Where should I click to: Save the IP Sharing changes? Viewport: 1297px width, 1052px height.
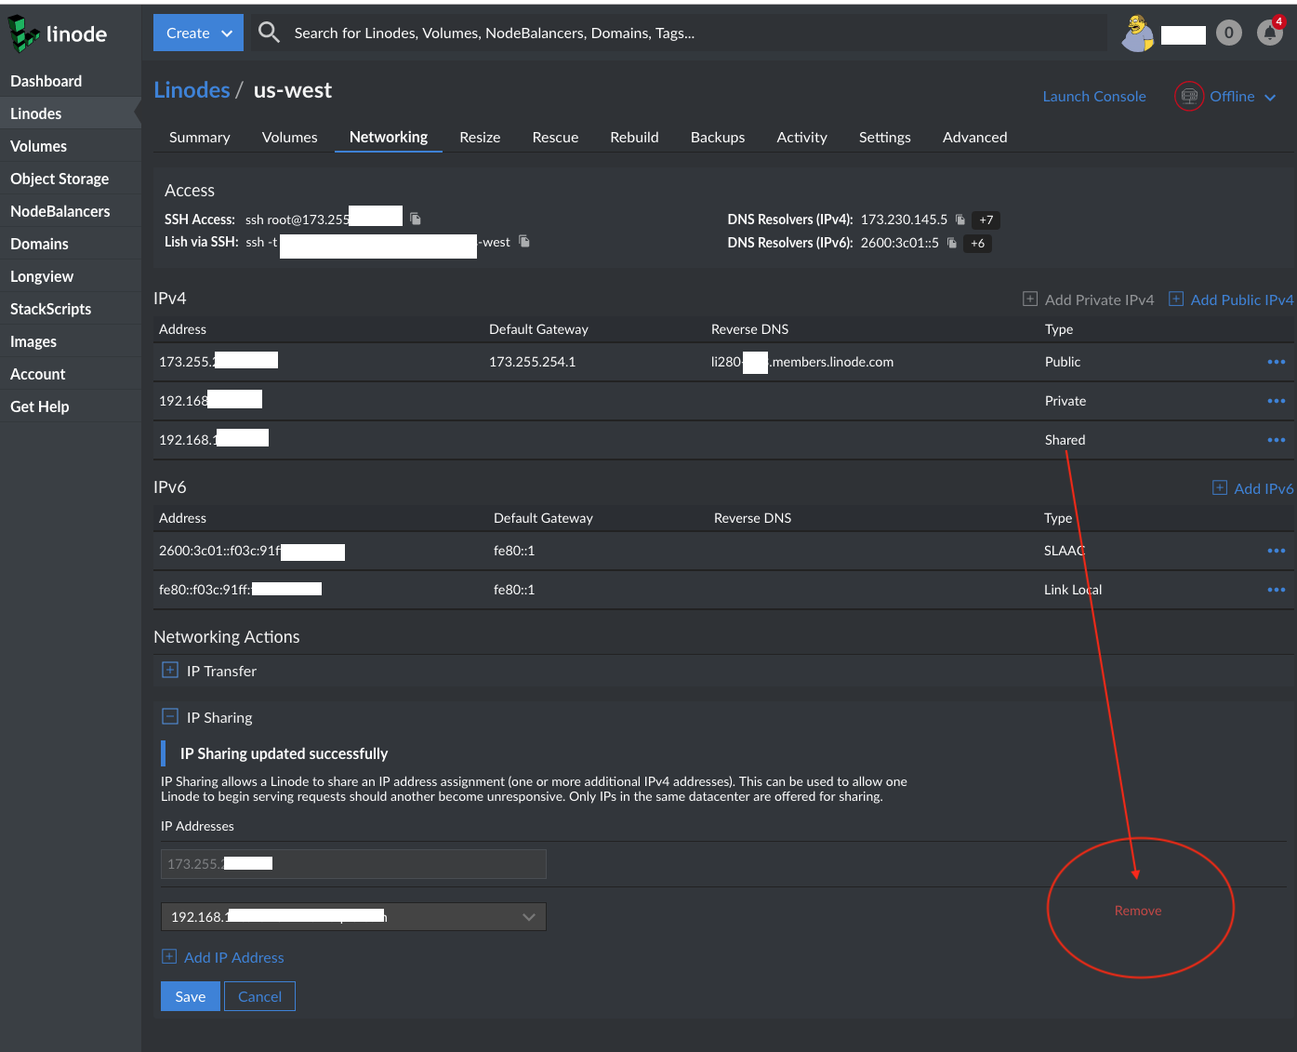tap(191, 996)
